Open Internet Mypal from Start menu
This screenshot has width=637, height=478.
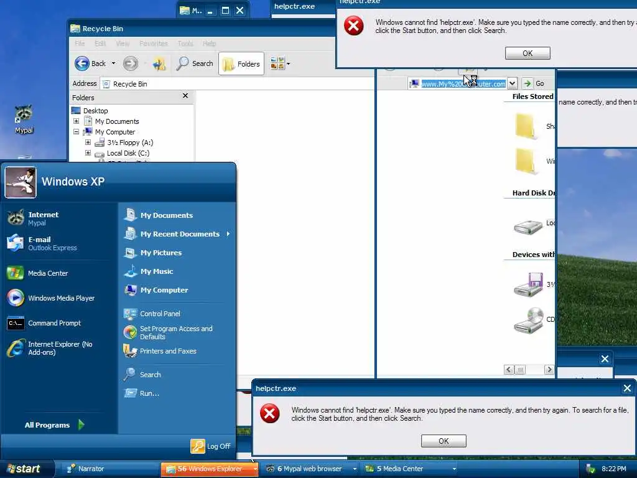tap(59, 218)
